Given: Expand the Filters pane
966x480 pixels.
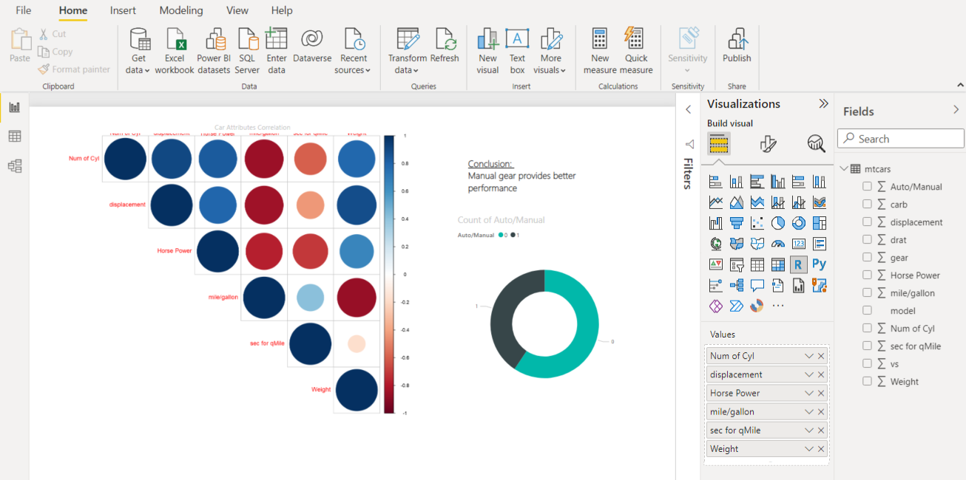Looking at the screenshot, I should point(689,109).
